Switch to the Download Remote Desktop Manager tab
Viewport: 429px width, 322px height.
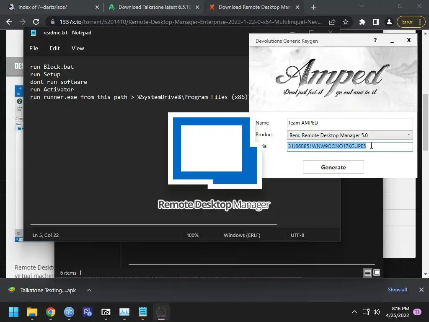(x=254, y=7)
